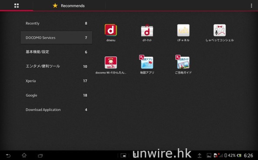
Task: Open the three-dot overflow menu
Action: pos(251,6)
